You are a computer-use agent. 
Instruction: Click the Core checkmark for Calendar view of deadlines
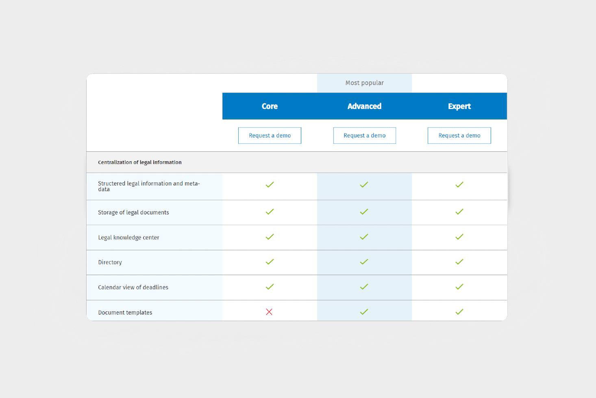click(270, 287)
